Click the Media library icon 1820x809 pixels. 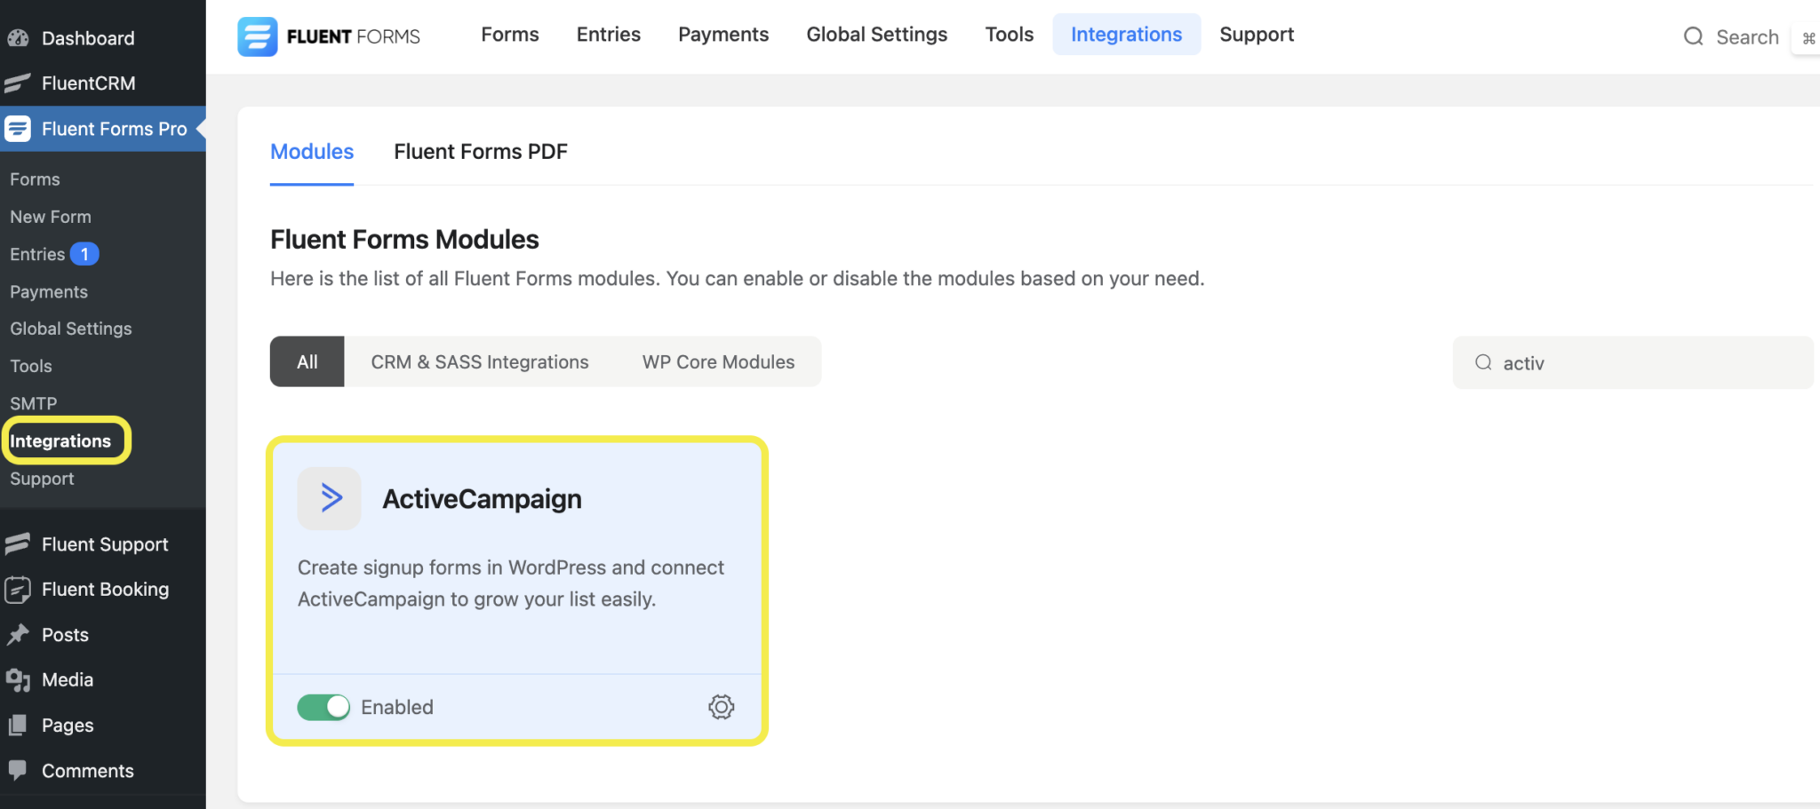point(19,679)
